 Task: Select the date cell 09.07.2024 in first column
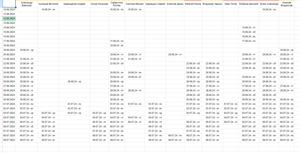tap(9, 140)
